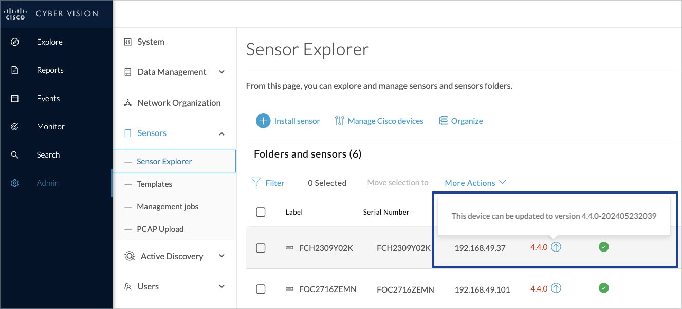Go to Explore in main navigation
The width and height of the screenshot is (682, 309).
(x=50, y=42)
